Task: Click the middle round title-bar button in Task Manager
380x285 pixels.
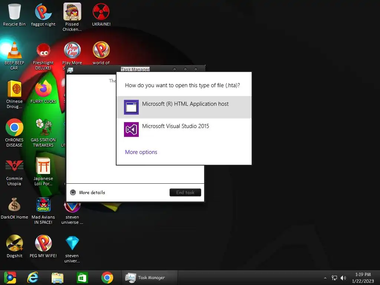Action: point(185,69)
